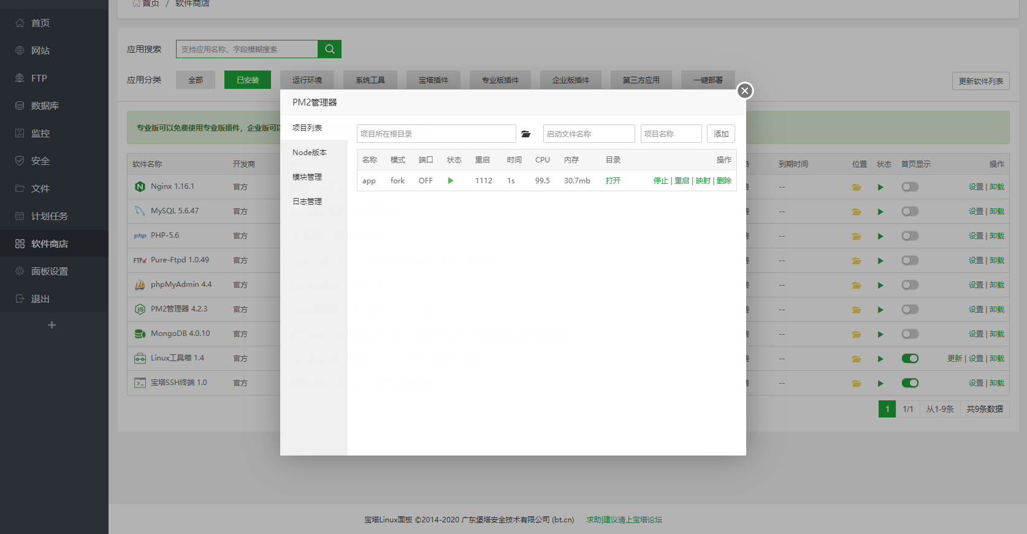This screenshot has height=534, width=1027.
Task: Click the 宝塔SSH终端 row status play icon
Action: (880, 383)
